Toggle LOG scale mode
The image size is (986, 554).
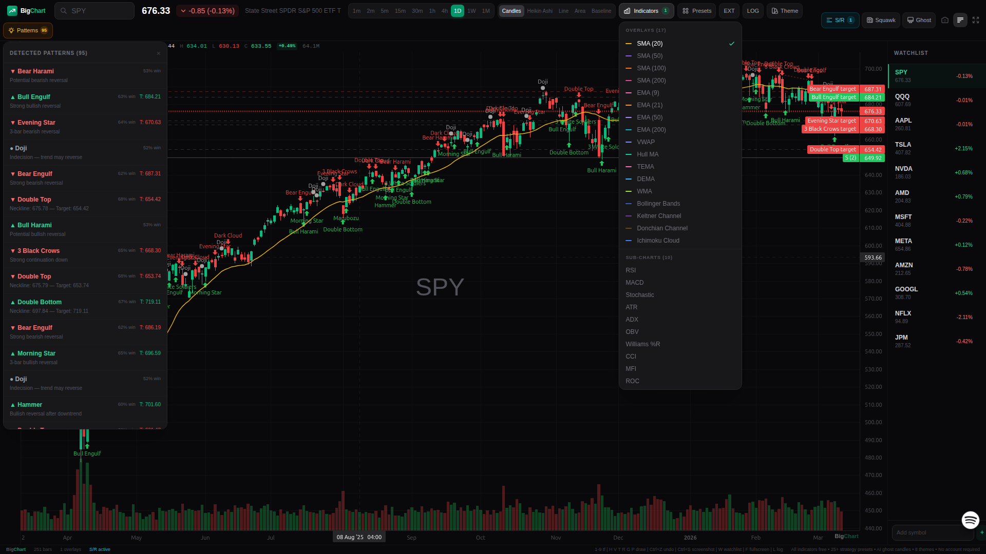[x=753, y=11]
